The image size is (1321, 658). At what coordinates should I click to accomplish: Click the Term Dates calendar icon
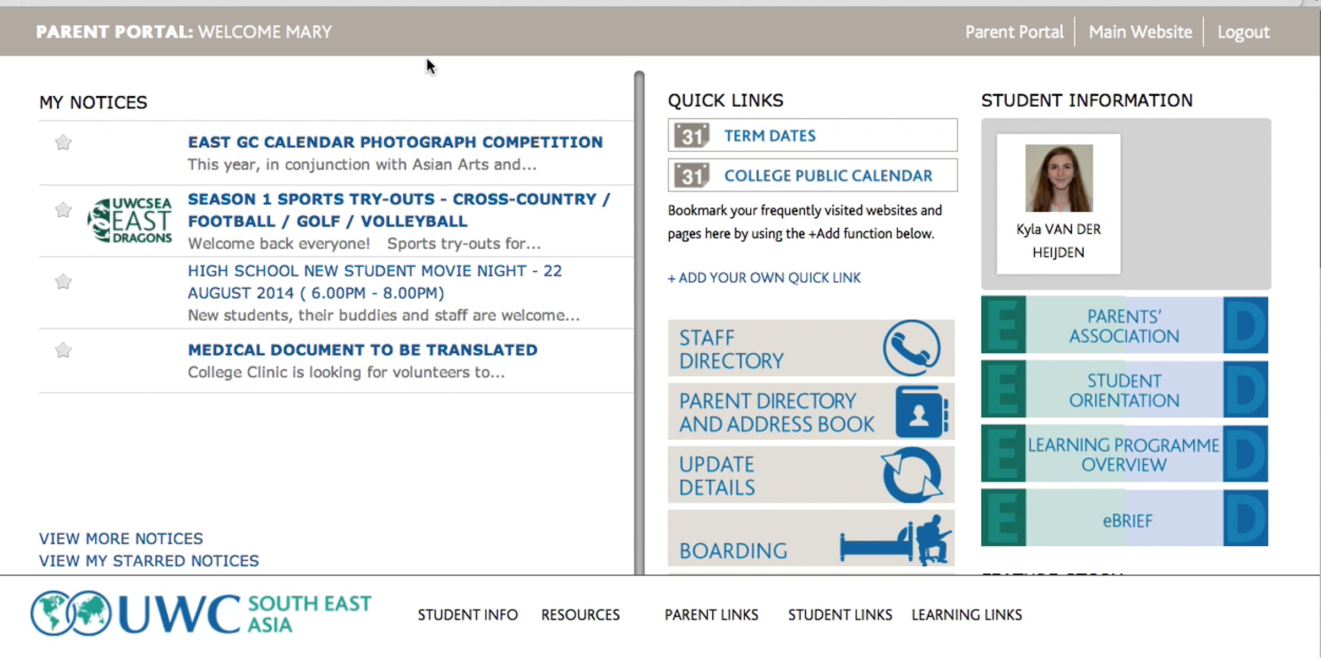point(691,135)
